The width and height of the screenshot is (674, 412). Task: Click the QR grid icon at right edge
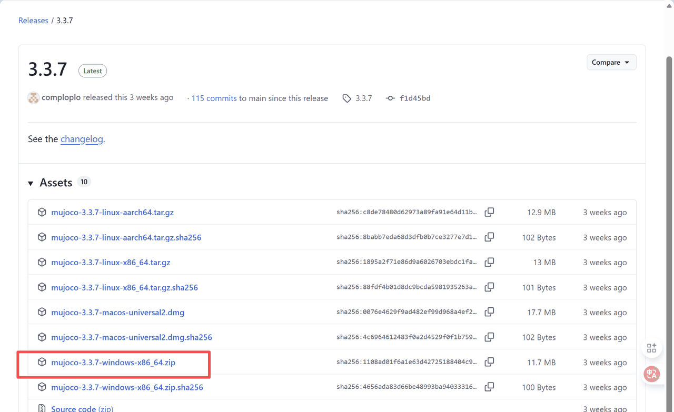651,348
